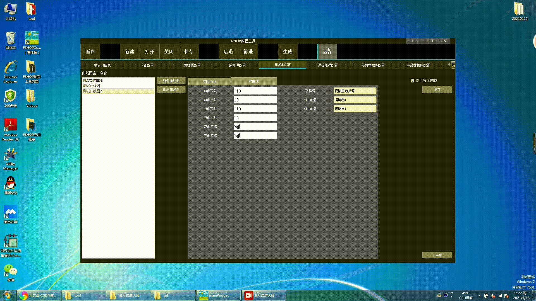Open the 20210115 folder on desktop

coord(520,12)
